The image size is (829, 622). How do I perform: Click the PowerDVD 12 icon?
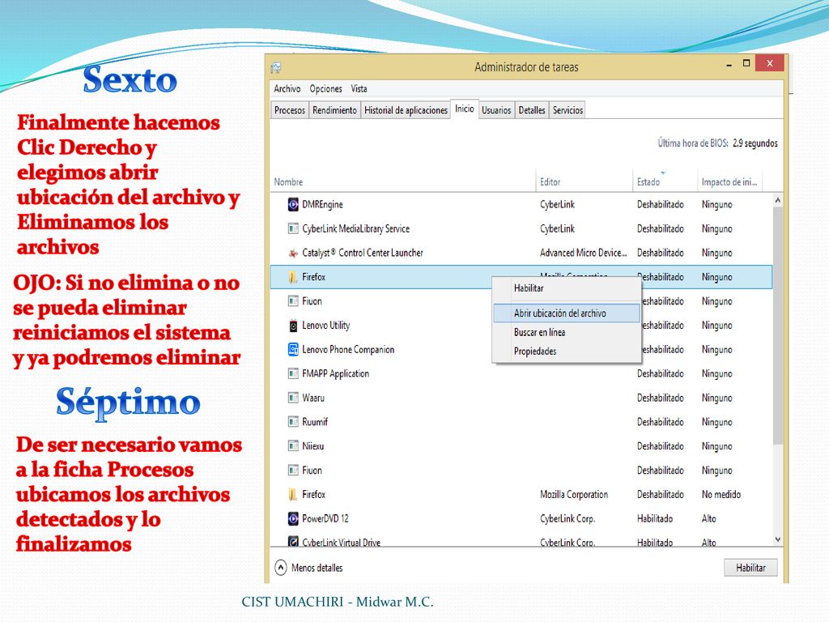(293, 518)
